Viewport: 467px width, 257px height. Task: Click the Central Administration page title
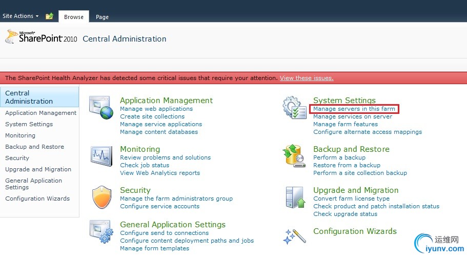[125, 39]
